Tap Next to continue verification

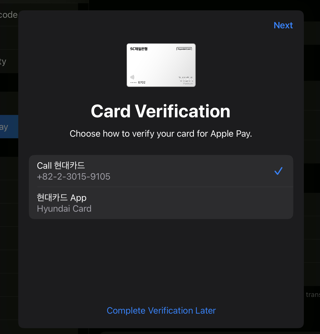[283, 25]
